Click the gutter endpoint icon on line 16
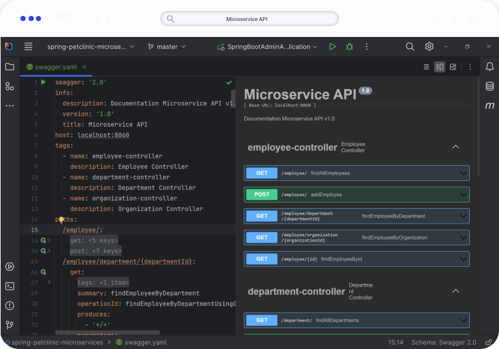The image size is (499, 349). pyautogui.click(x=43, y=241)
